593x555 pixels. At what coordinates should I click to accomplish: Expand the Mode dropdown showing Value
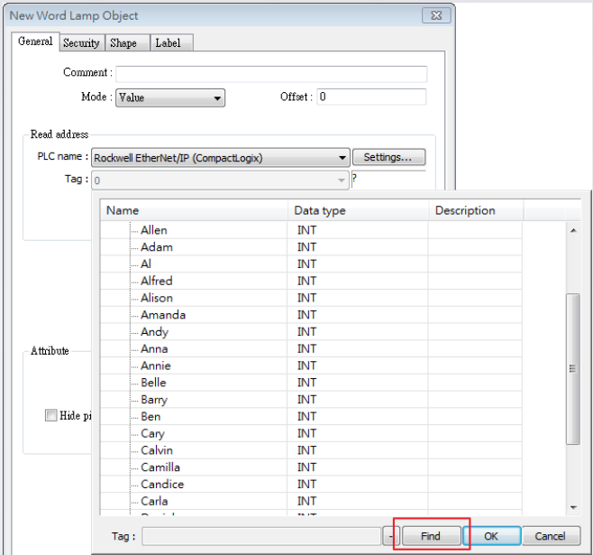coord(170,97)
